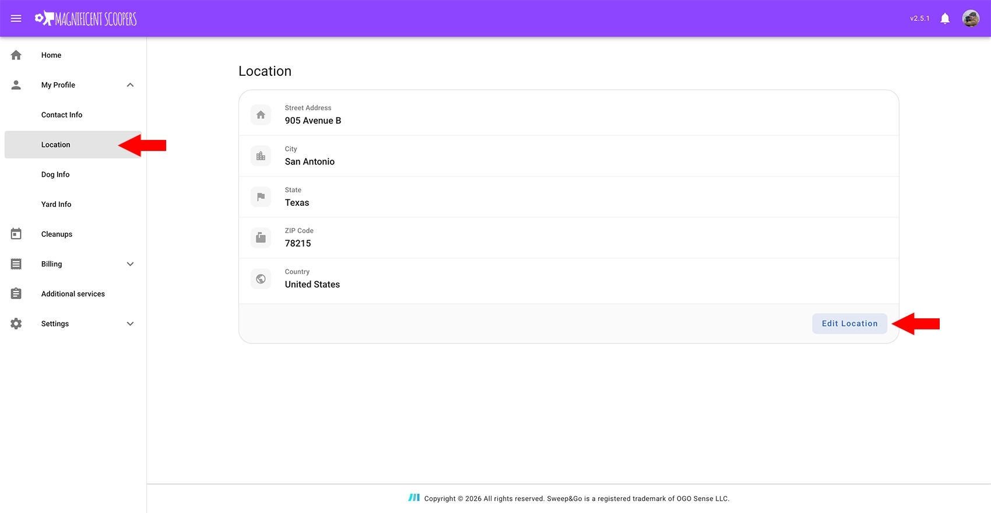Click the Additional services clipboard icon
This screenshot has height=513, width=991.
click(x=16, y=294)
